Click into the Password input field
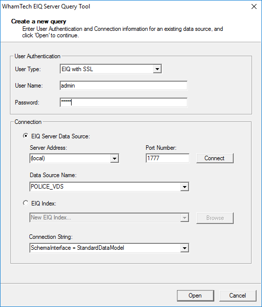The image size is (262, 307). pyautogui.click(x=123, y=102)
